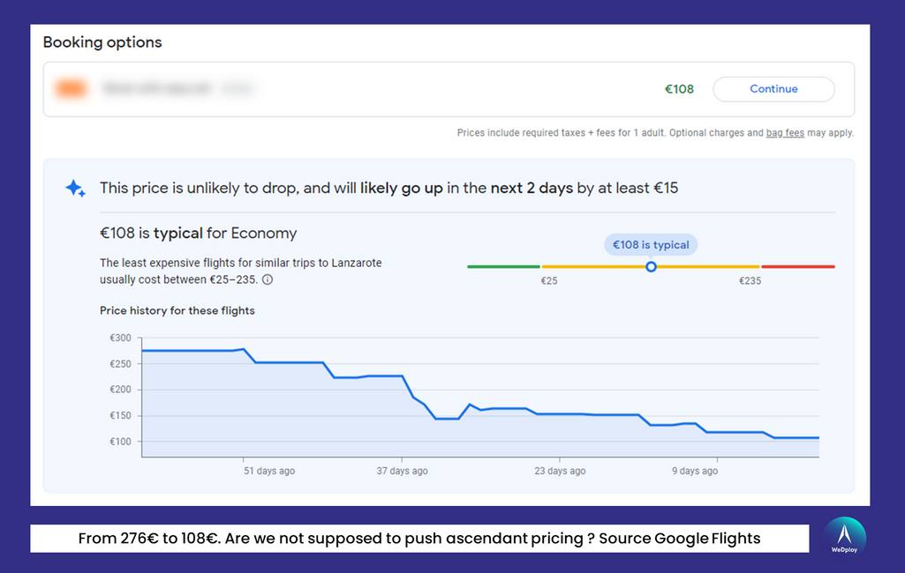Click the €200 y-axis label
Image resolution: width=905 pixels, height=573 pixels.
pyautogui.click(x=121, y=390)
